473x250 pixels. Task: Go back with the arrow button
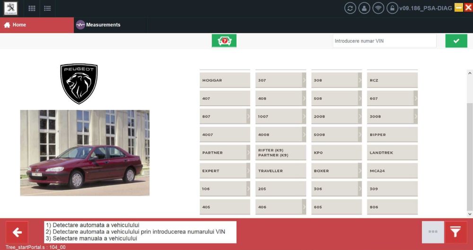[x=17, y=232]
